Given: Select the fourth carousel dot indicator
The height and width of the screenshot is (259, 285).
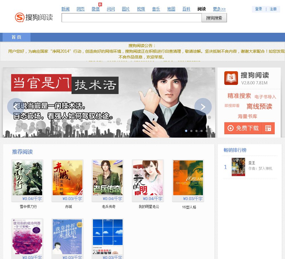Looking at the screenshot, I should [x=201, y=131].
